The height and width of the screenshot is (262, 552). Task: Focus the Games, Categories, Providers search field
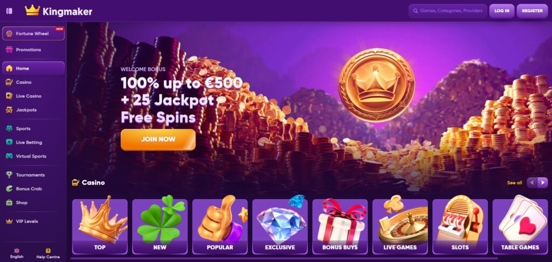click(x=448, y=11)
